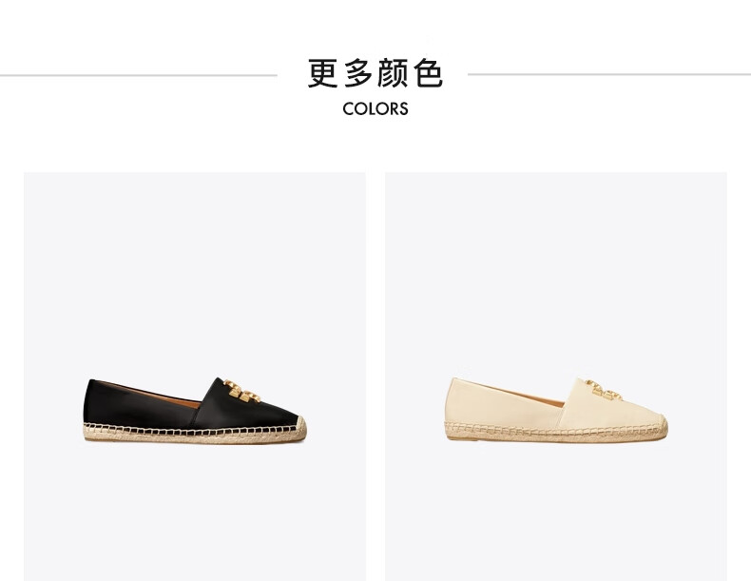Click empty area above the black shoe
The width and height of the screenshot is (751, 581).
coord(195,268)
